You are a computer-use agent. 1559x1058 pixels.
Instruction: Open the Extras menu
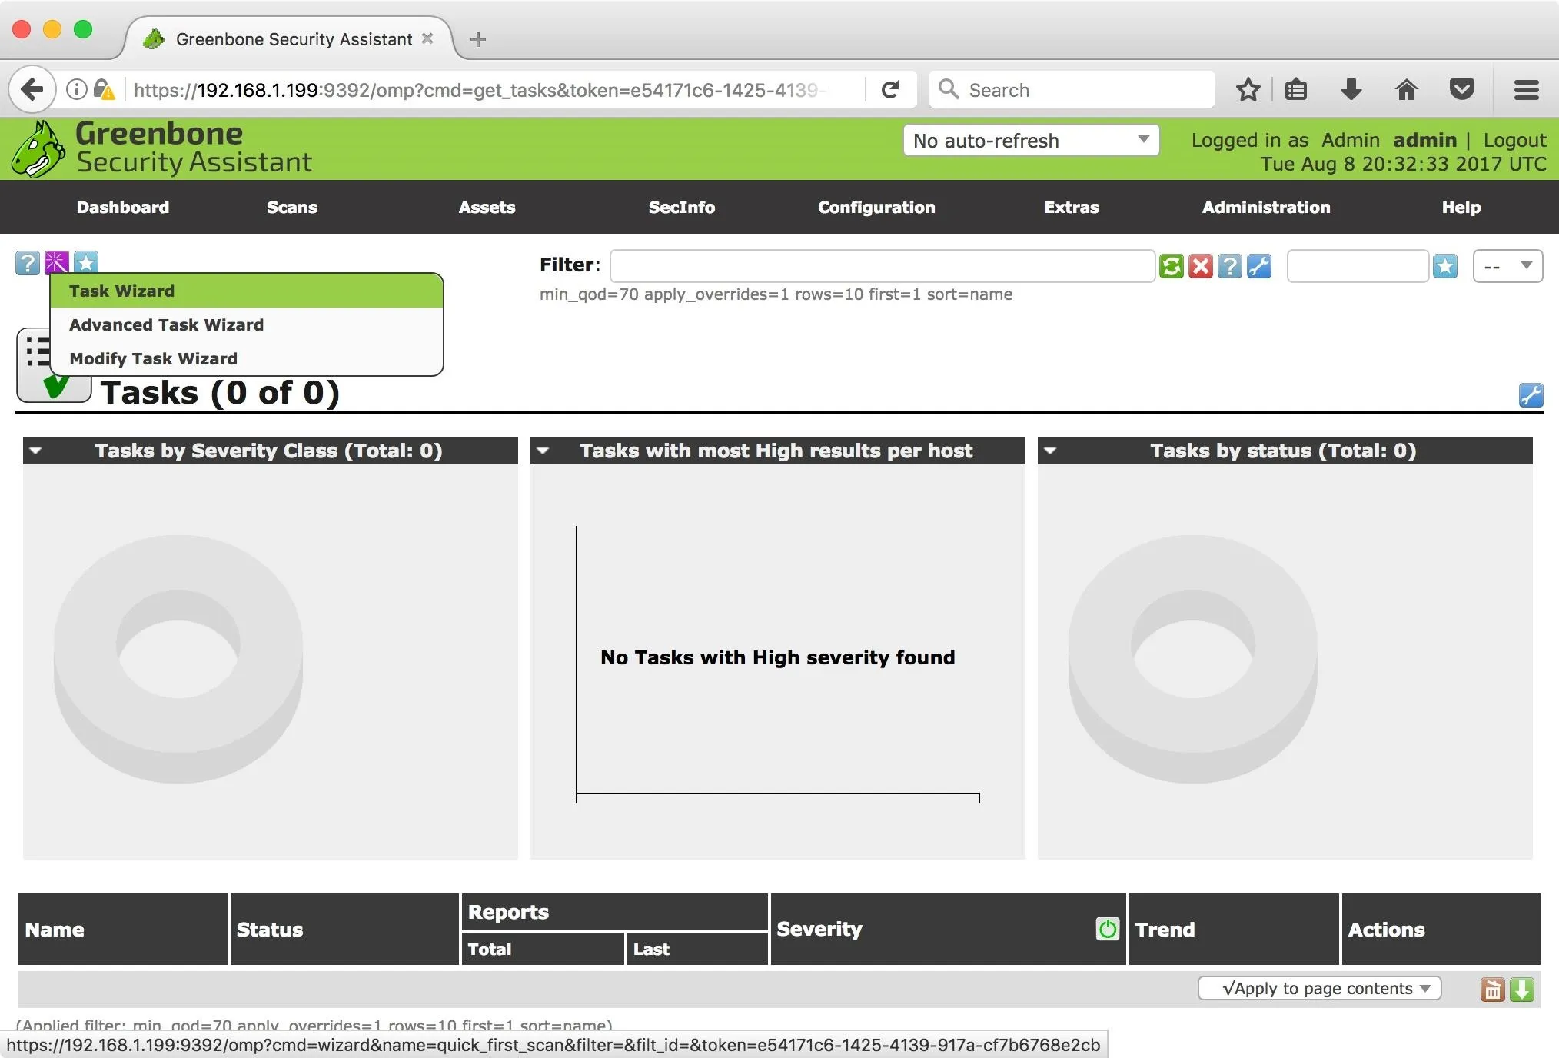click(x=1072, y=207)
